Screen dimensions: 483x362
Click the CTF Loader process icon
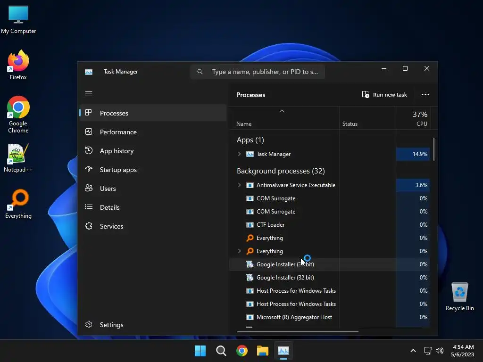coord(250,225)
